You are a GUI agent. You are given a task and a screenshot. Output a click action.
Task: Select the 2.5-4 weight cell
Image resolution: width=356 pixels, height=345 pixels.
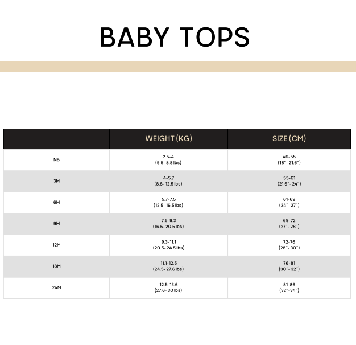click(x=168, y=159)
